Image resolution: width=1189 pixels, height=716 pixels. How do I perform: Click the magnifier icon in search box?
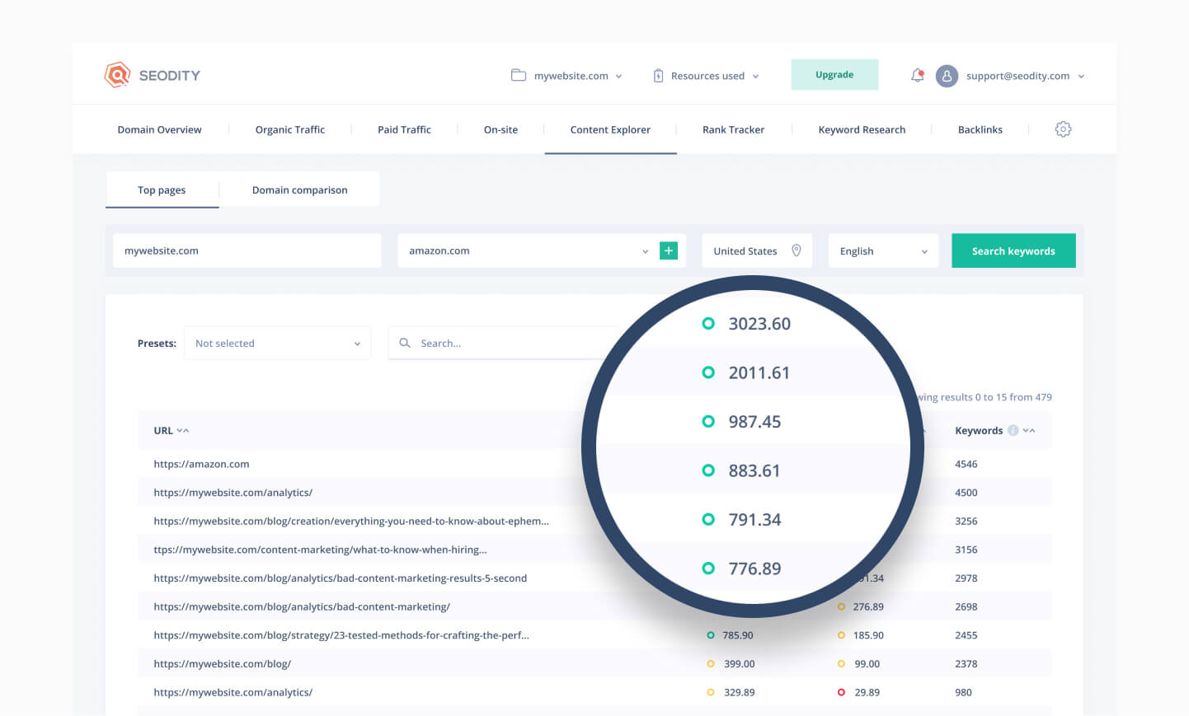[405, 343]
